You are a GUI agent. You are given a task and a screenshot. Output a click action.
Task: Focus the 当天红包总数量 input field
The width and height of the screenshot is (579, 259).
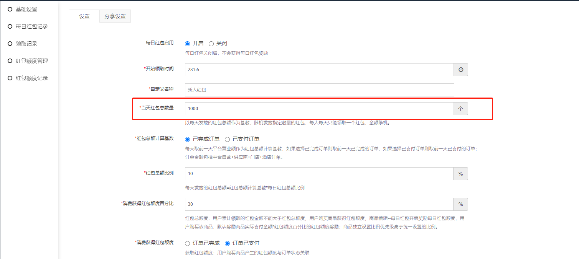point(319,109)
